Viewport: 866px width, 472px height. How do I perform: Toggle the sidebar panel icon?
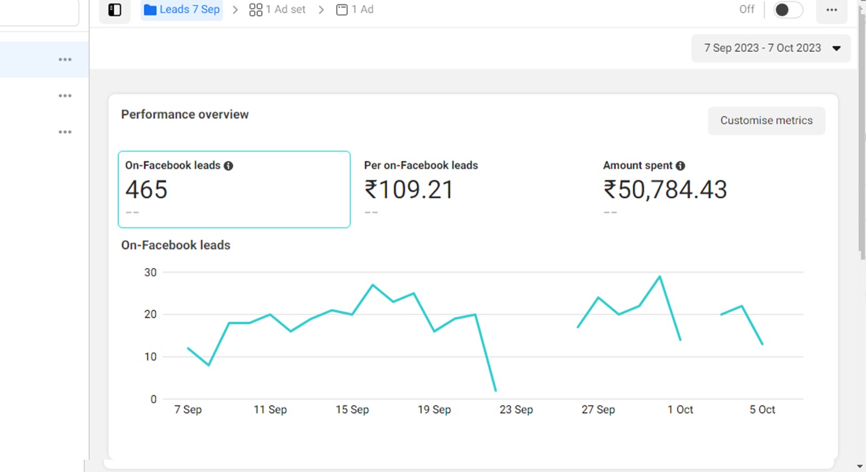pos(115,10)
